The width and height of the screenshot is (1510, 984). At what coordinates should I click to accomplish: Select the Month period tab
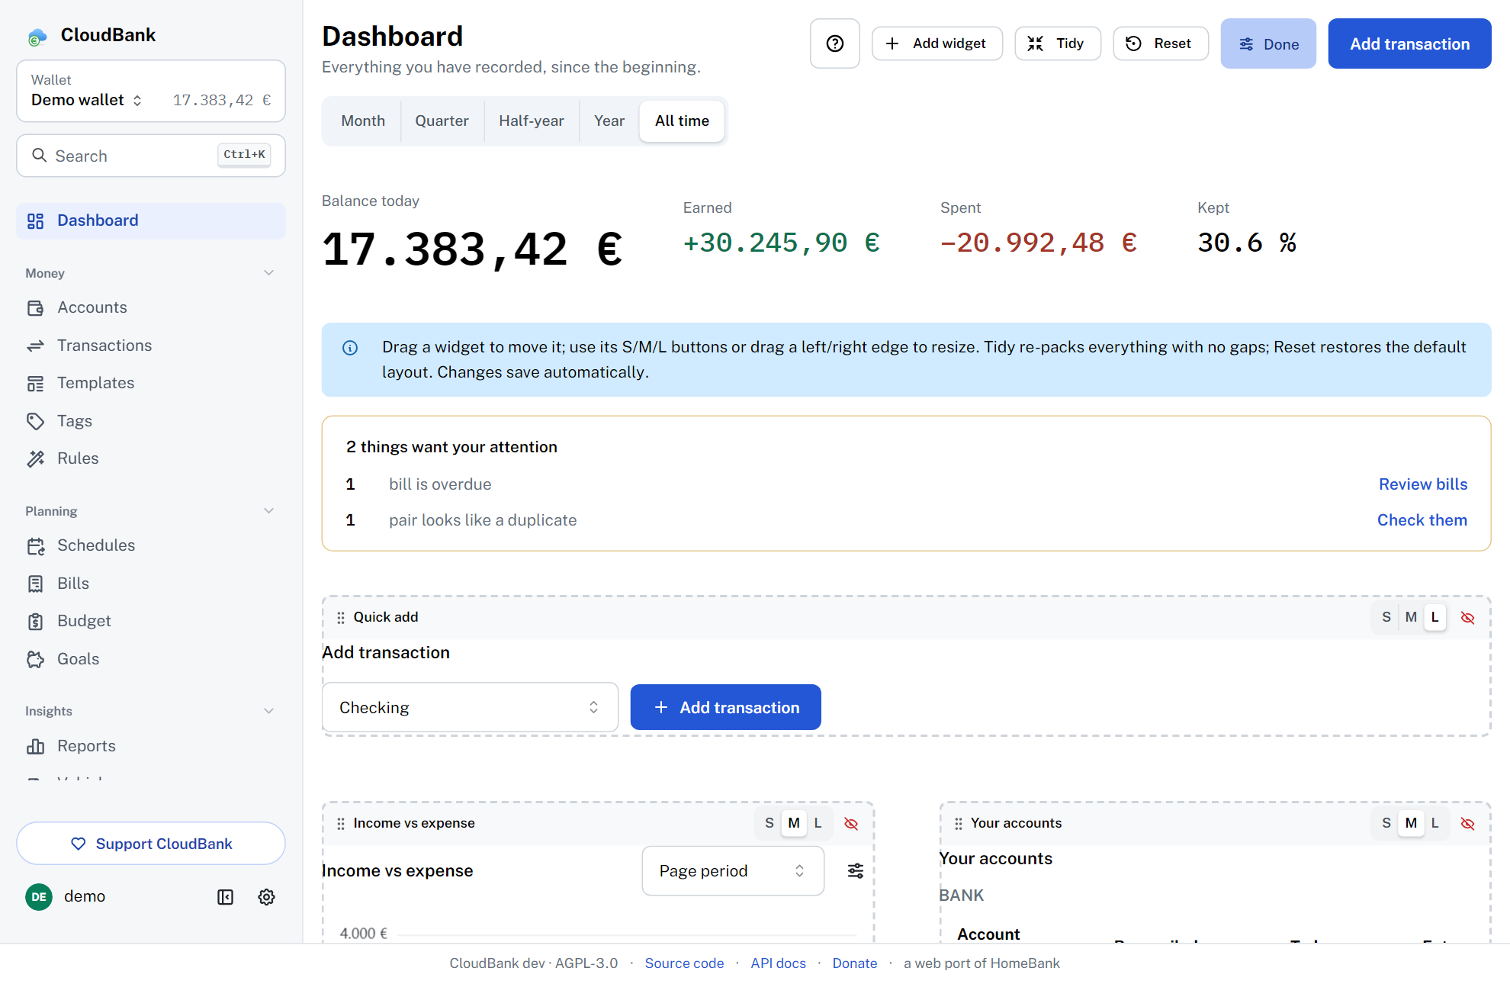point(363,121)
